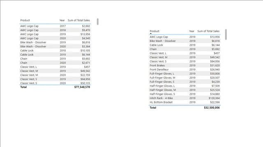Select the $10,105 sales value
Viewport: 263px width, 147px height.
[85, 51]
